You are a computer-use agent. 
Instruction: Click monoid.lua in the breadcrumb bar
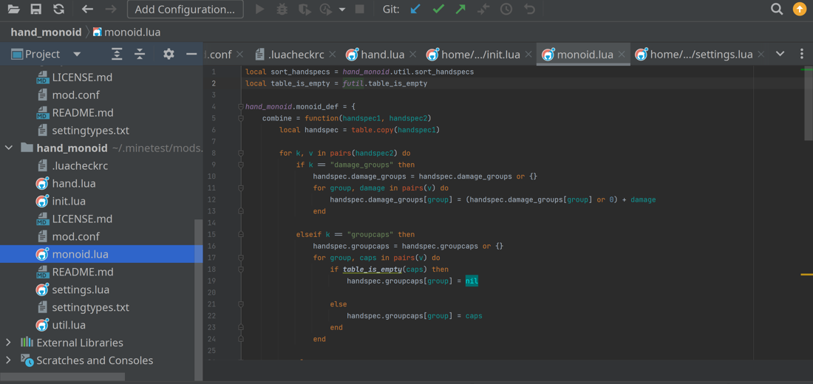126,32
